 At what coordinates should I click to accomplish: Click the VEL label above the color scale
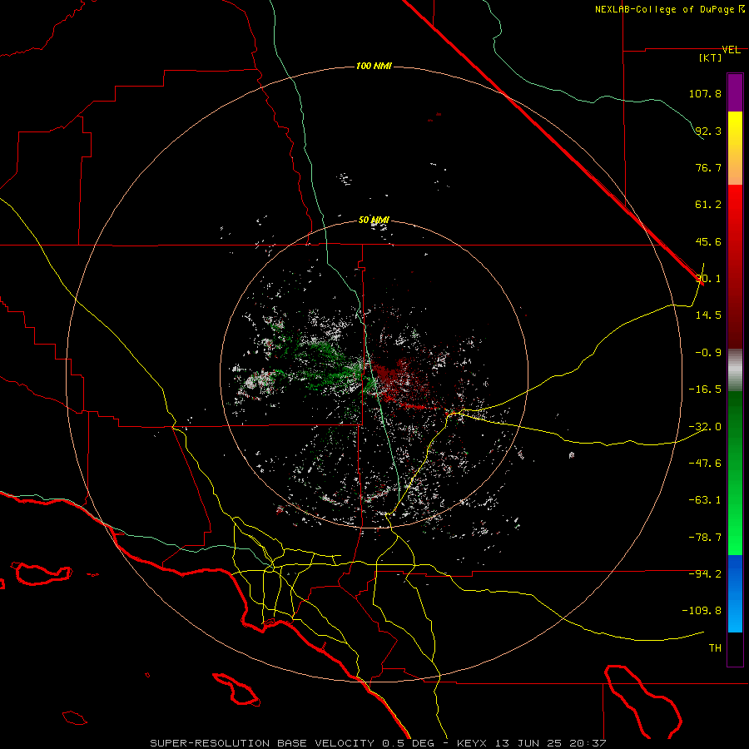tap(731, 50)
